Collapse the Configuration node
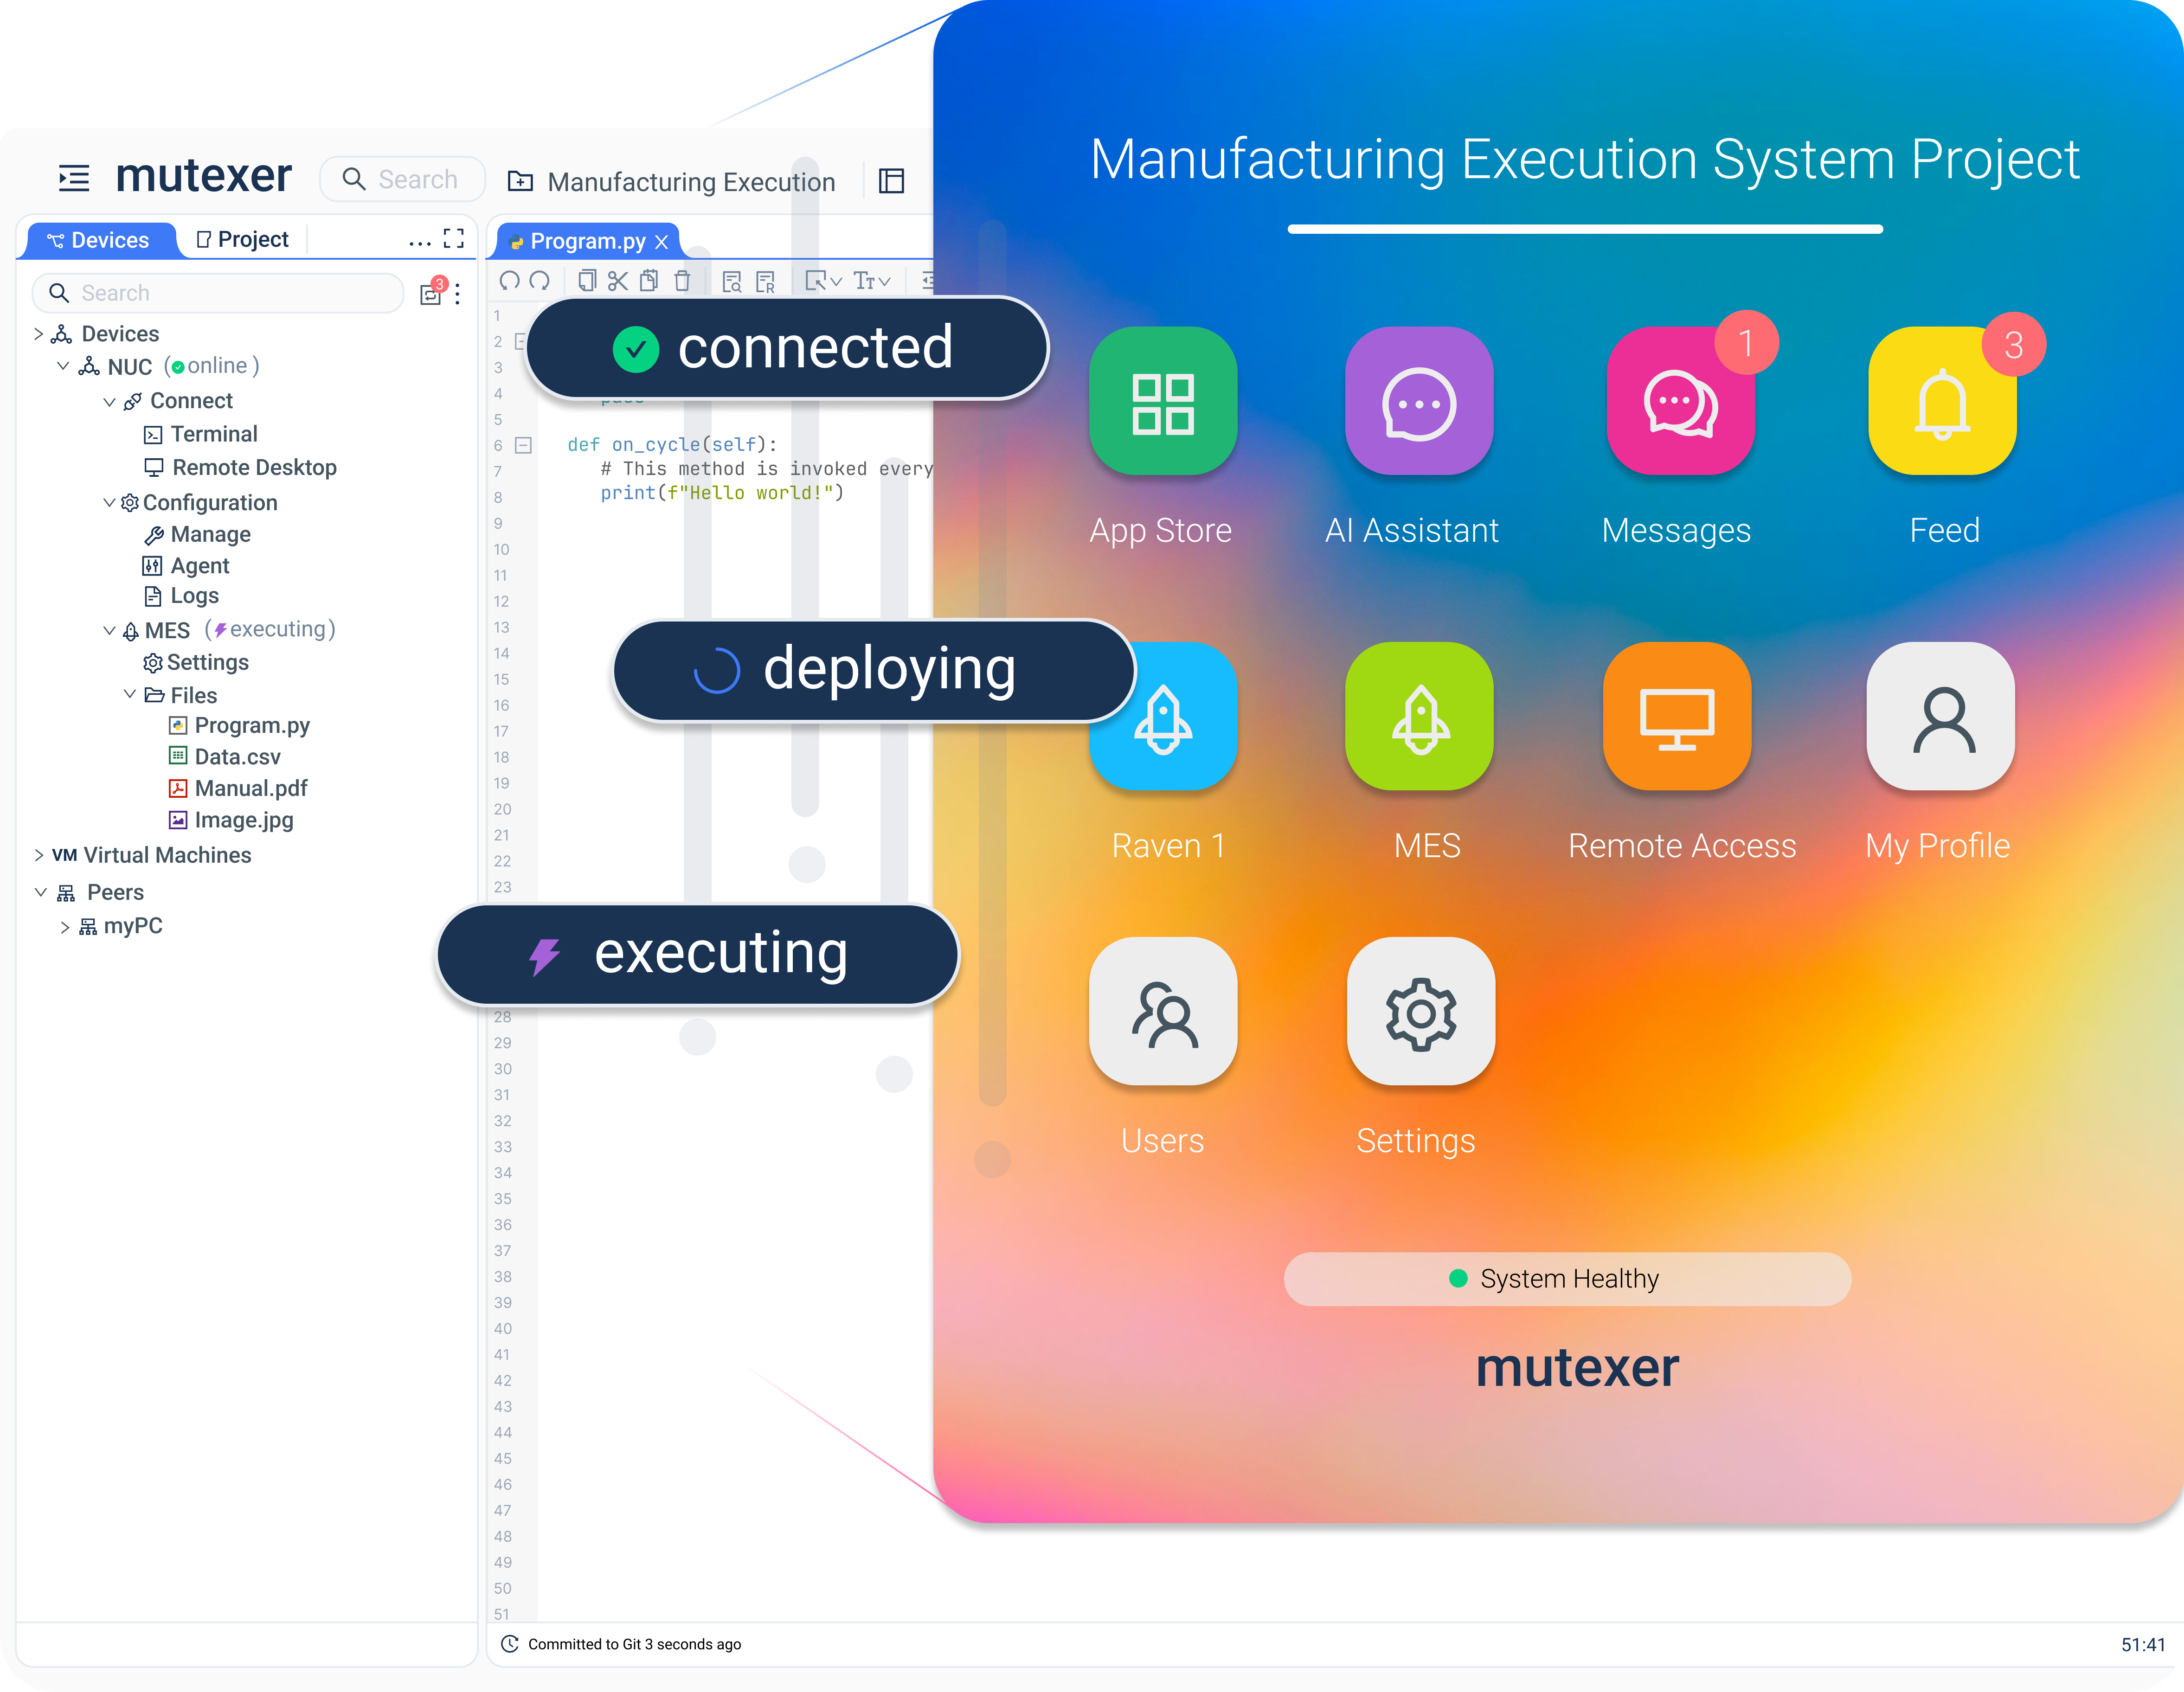This screenshot has width=2184, height=1692. 109,502
